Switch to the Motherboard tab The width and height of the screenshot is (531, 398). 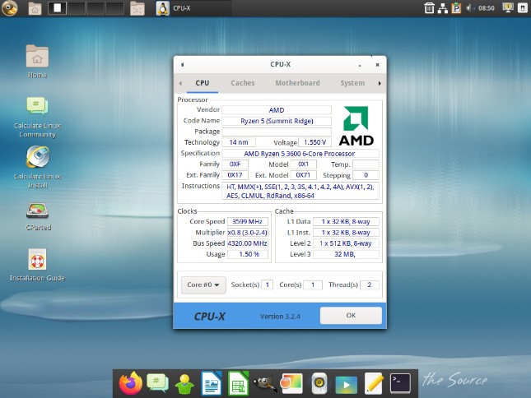click(x=297, y=83)
